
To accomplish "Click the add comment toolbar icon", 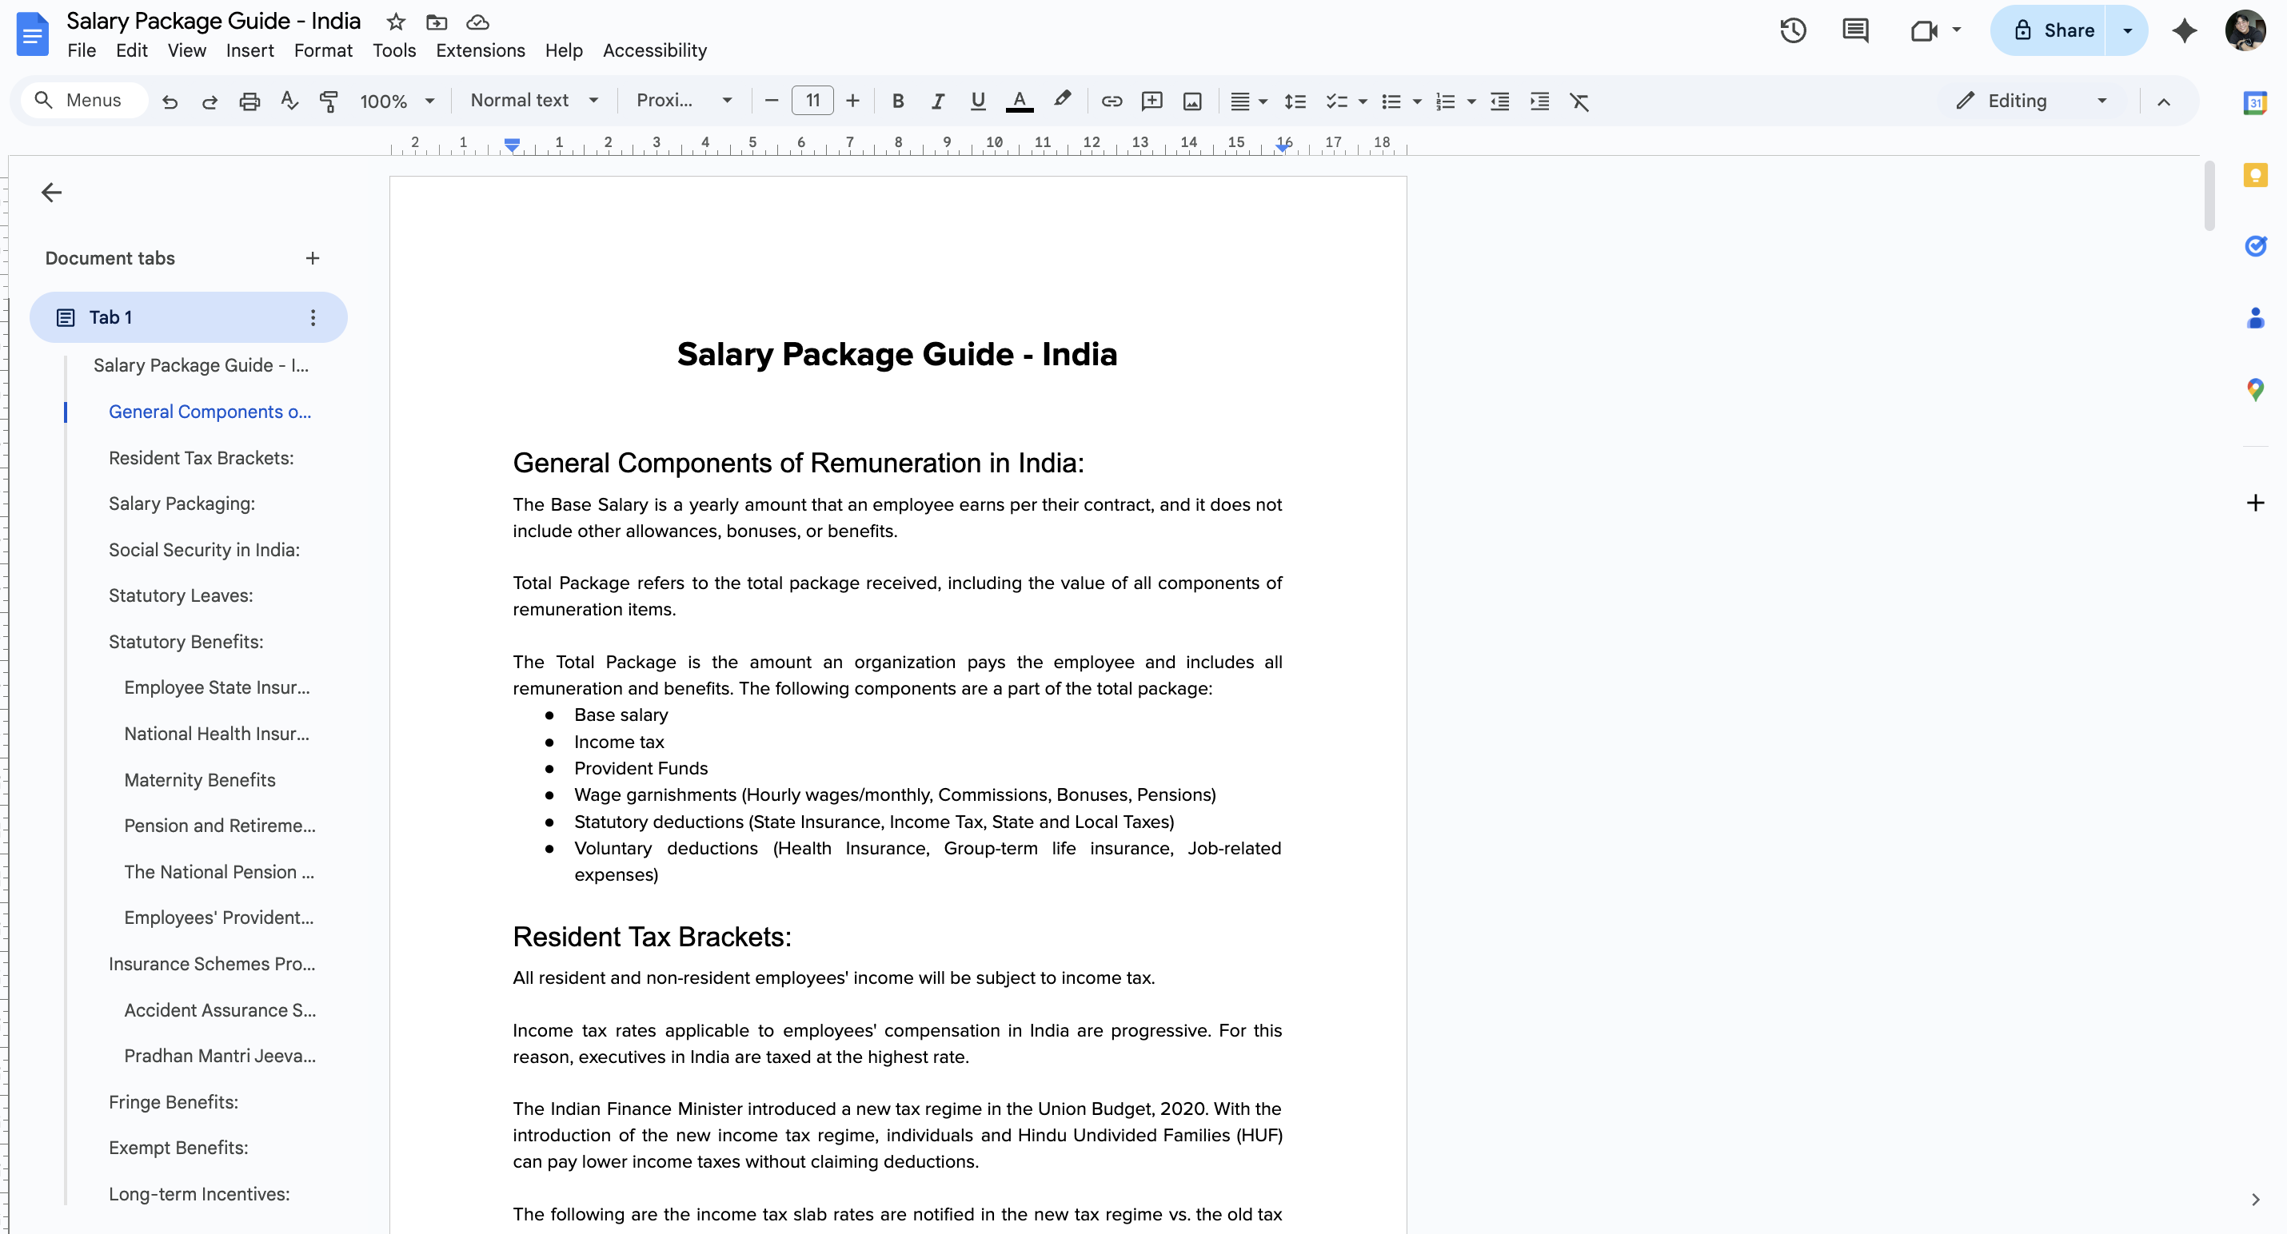I will tap(1151, 102).
